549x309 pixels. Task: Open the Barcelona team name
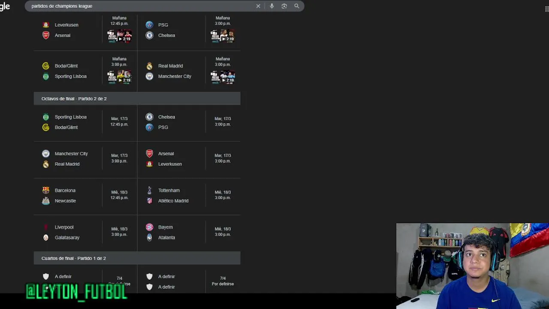(x=65, y=190)
